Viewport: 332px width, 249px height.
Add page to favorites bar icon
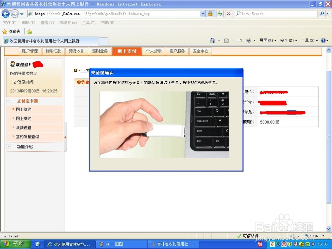(x=30, y=32)
